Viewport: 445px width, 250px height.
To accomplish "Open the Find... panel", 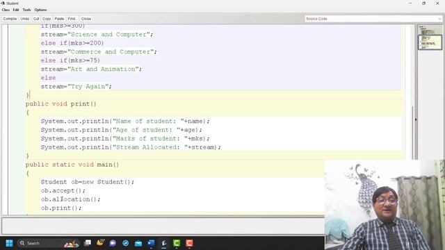I will (x=72, y=19).
